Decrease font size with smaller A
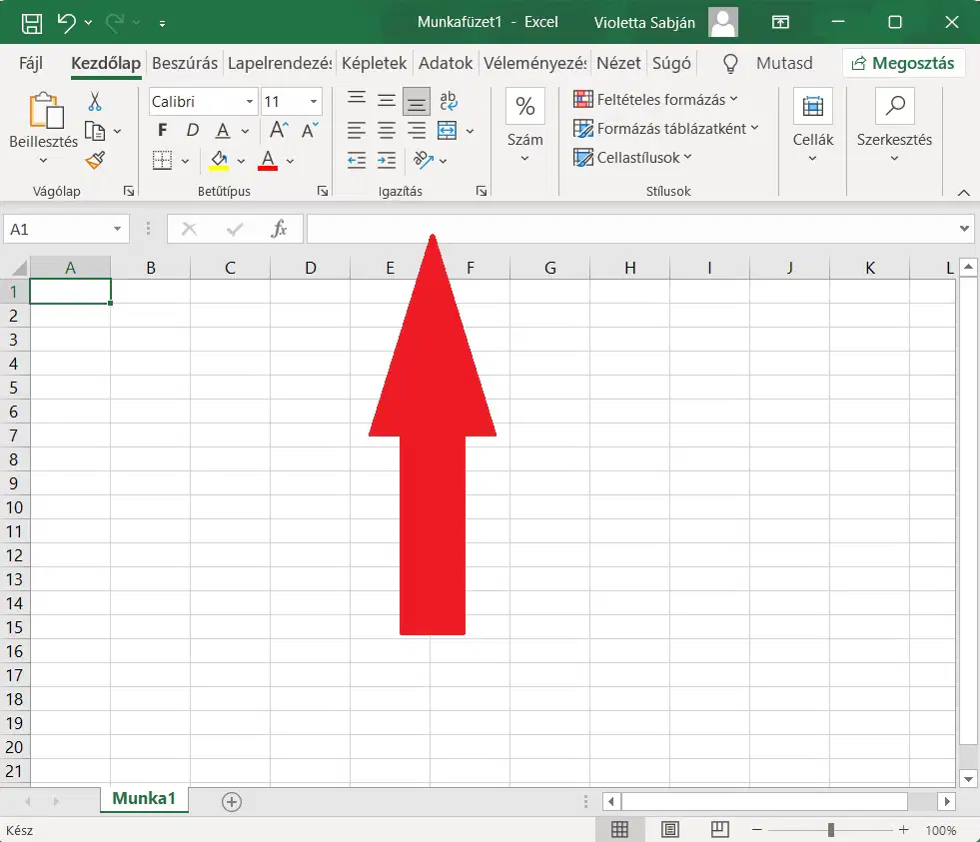 click(310, 131)
